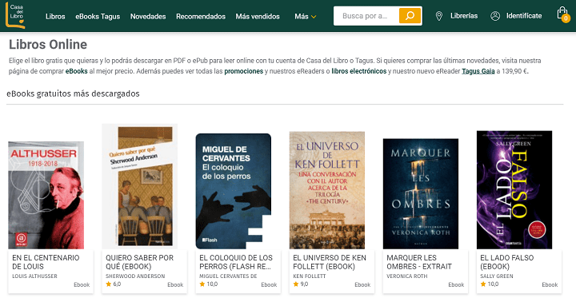Click title 'QUIERO SABER POR QUÉ (EBOOK)'
Image resolution: width=576 pixels, height=298 pixels.
click(139, 262)
